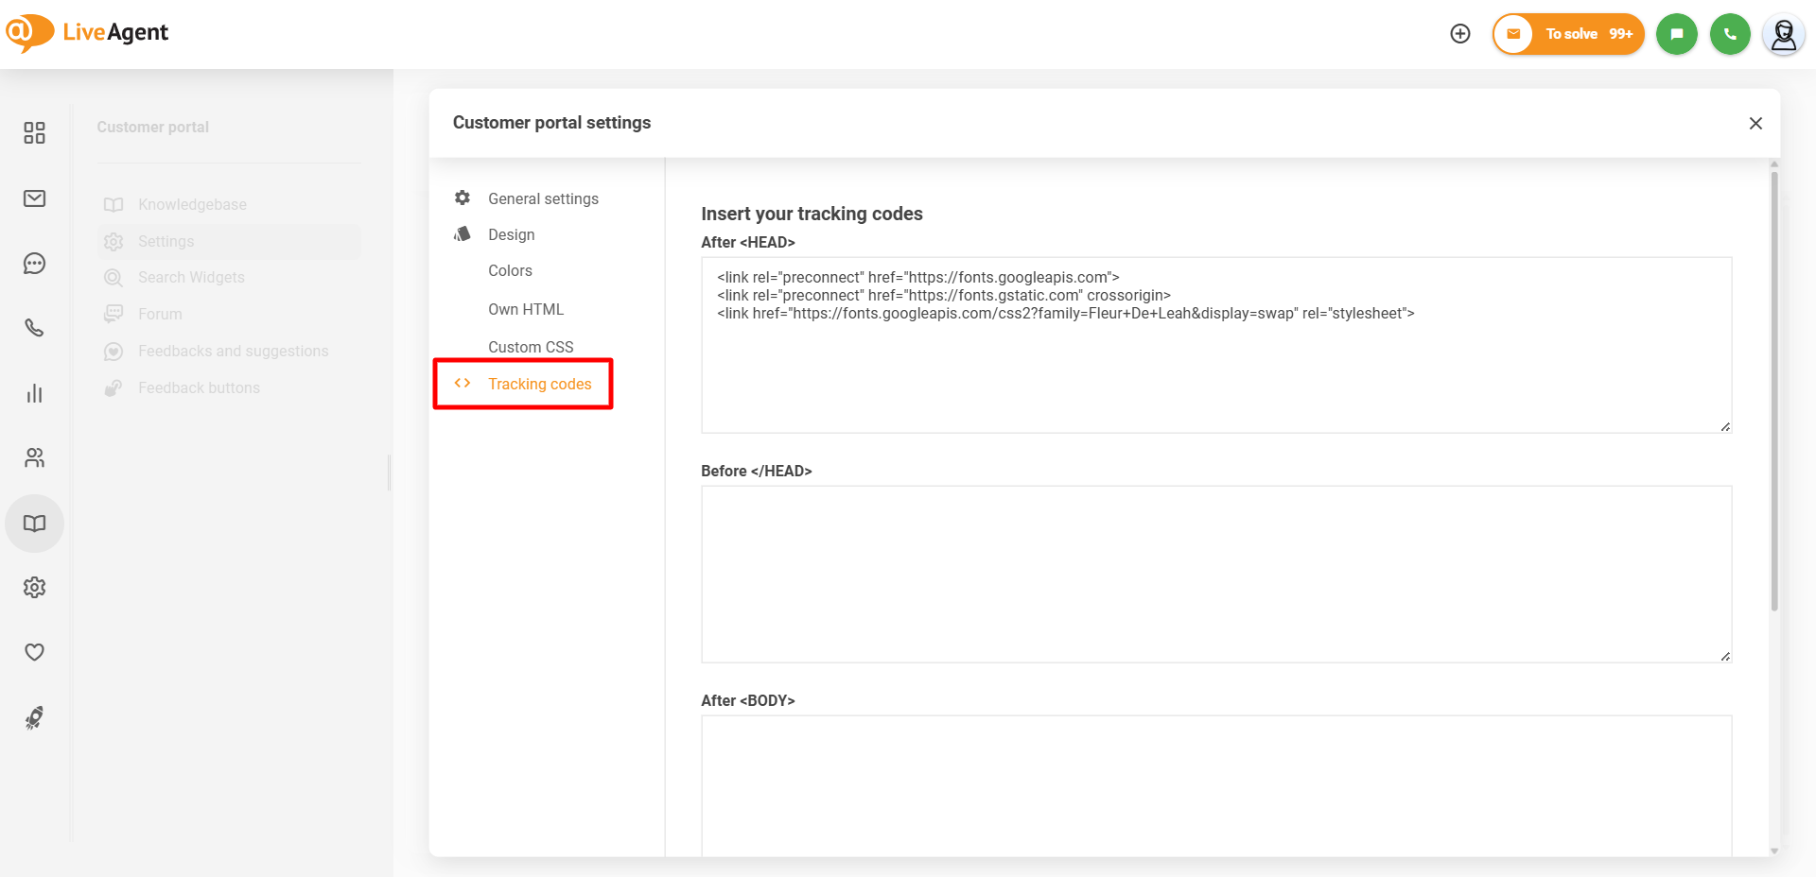Open the Customers people icon
Image resolution: width=1816 pixels, height=877 pixels.
click(34, 458)
